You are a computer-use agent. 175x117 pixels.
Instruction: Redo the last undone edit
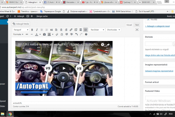coord(81,35)
